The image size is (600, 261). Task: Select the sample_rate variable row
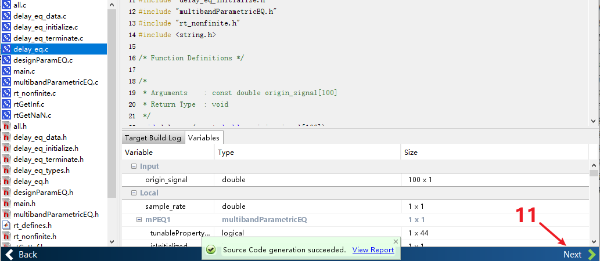coord(355,206)
